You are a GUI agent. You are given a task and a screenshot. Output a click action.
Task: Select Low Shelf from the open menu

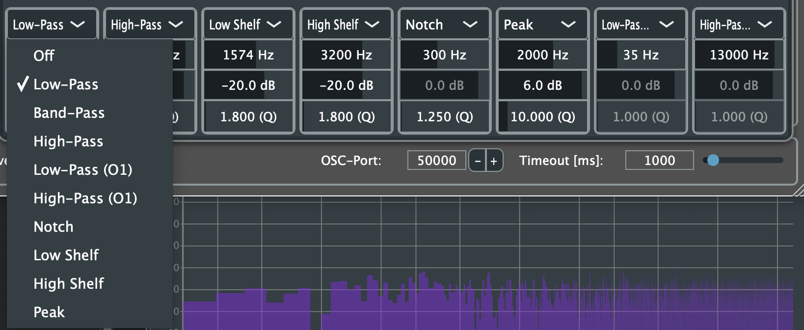pos(66,255)
